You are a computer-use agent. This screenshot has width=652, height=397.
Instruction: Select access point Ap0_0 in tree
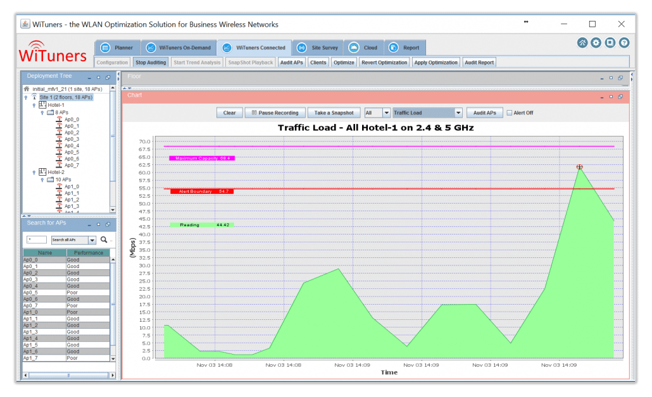tap(71, 119)
